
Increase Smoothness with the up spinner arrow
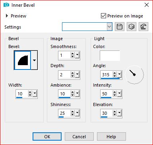pyautogui.click(x=73, y=54)
